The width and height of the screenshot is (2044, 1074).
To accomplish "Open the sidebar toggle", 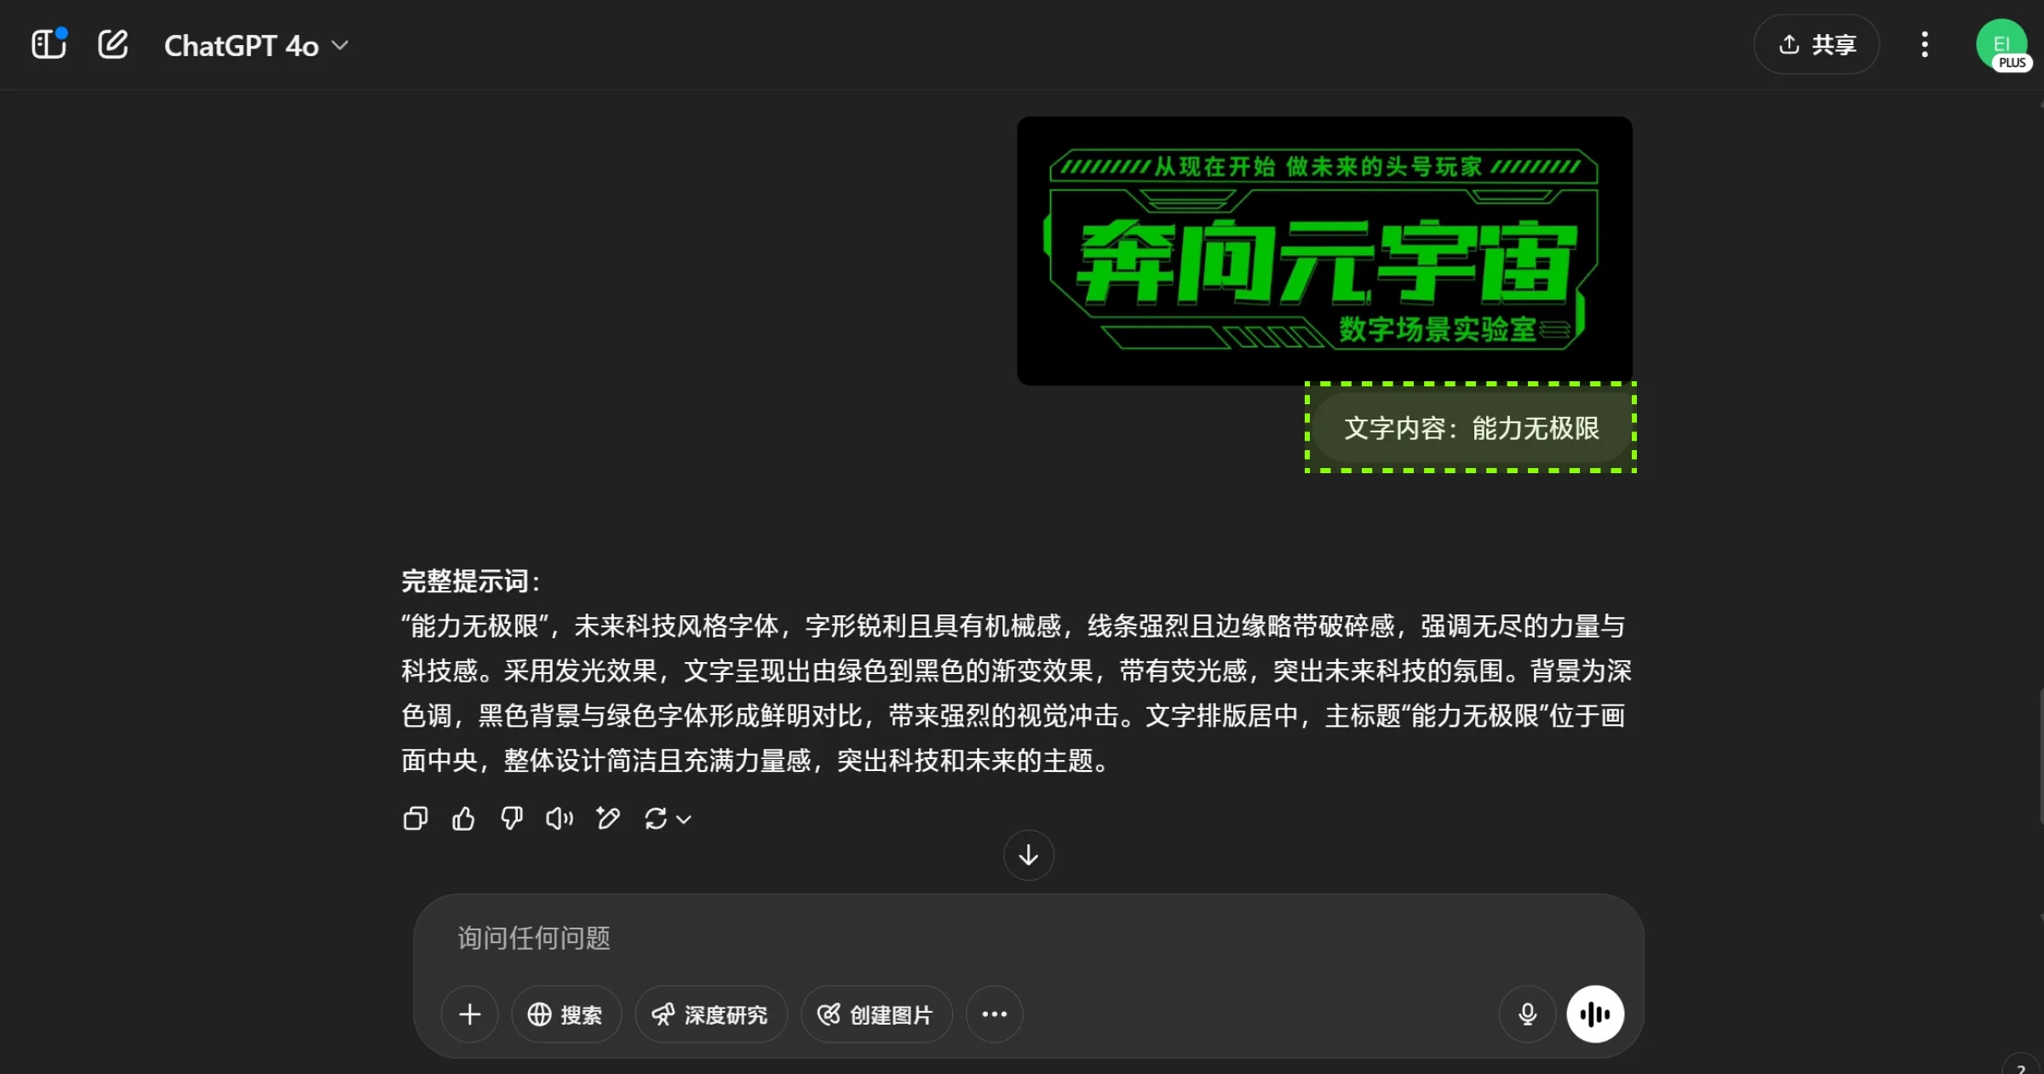I will [x=49, y=44].
